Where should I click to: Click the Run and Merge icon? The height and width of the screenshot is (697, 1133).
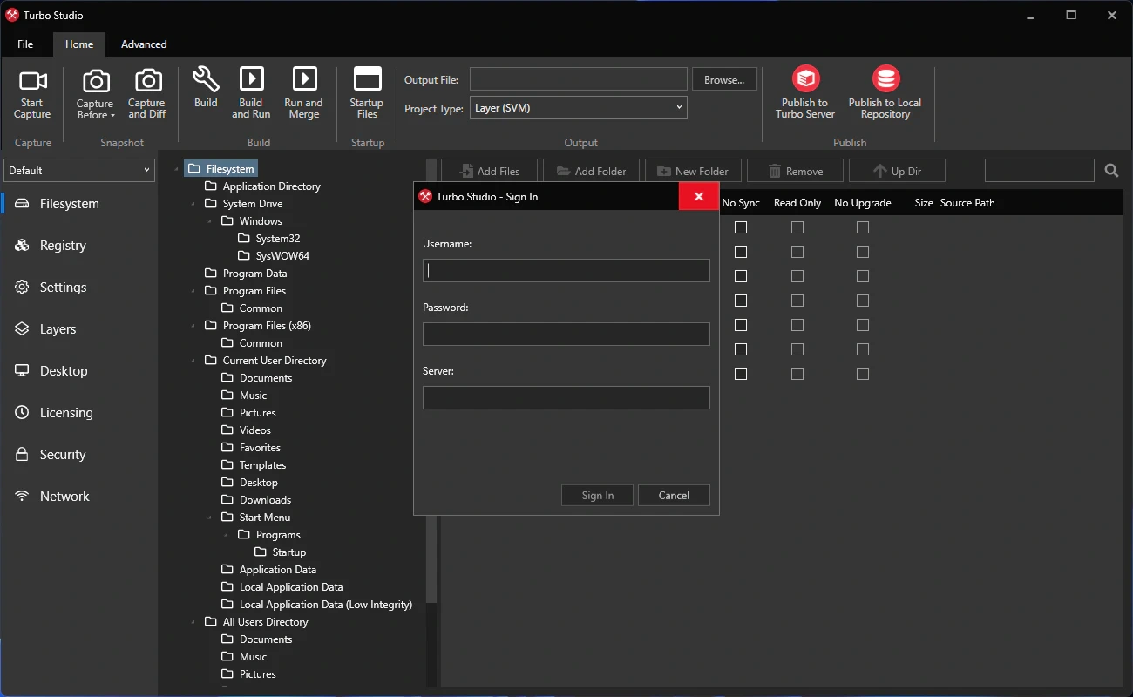tap(304, 78)
